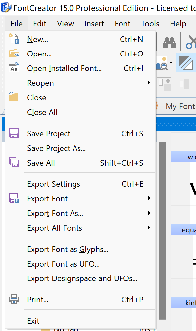196x331 pixels.
Task: Choose Exit from File menu
Action: tap(80, 321)
